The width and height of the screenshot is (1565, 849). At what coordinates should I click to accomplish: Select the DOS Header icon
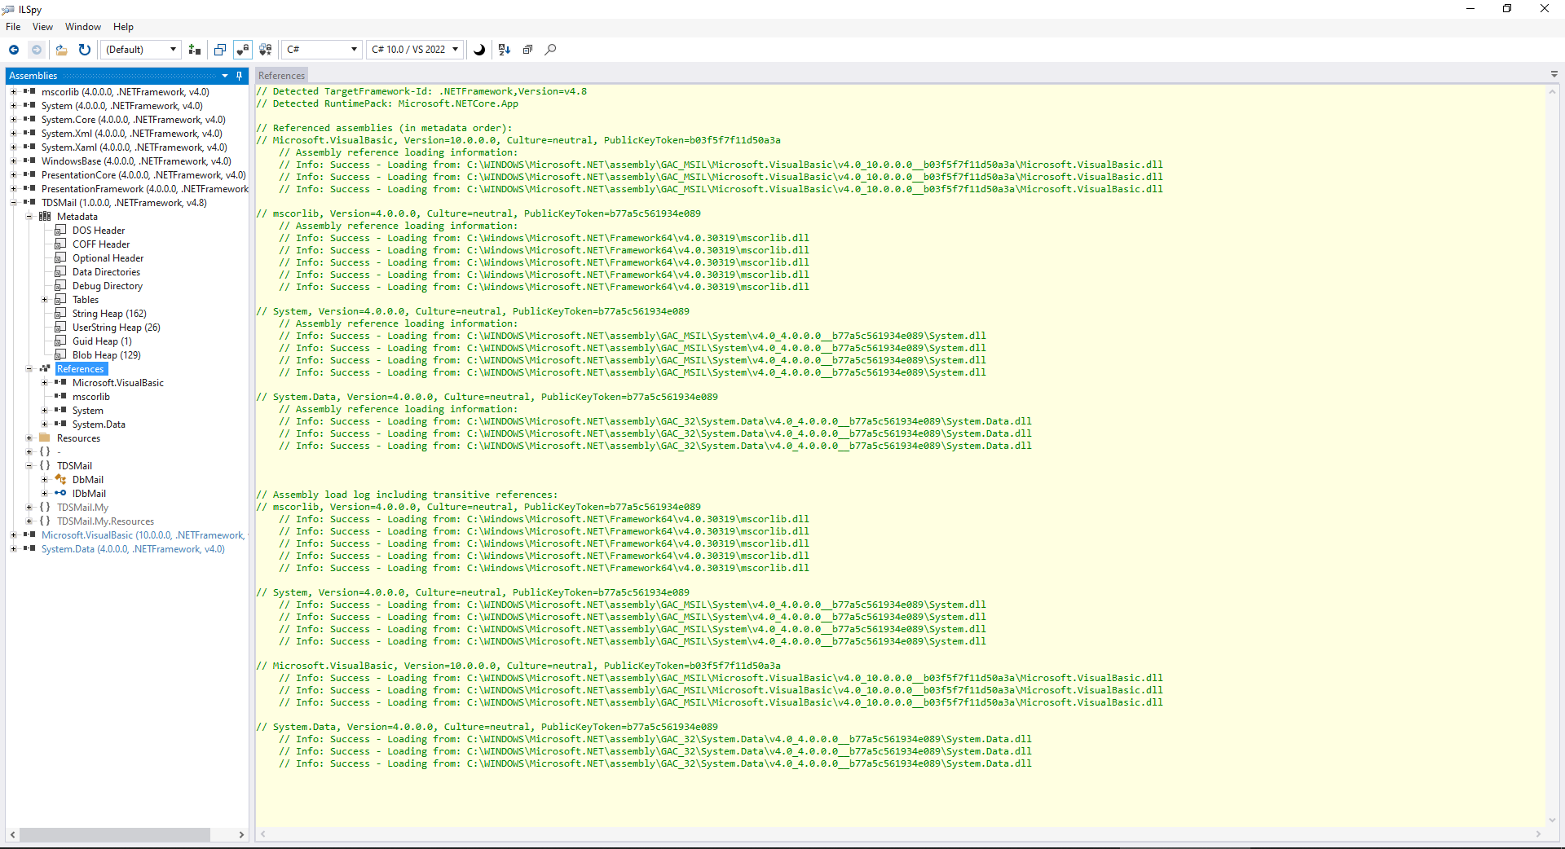[x=60, y=231]
